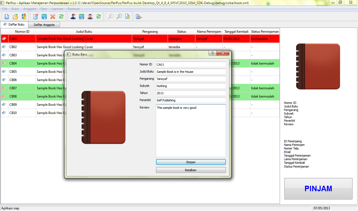Click the blue magnifier search icon
The width and height of the screenshot is (358, 211).
pos(119,17)
